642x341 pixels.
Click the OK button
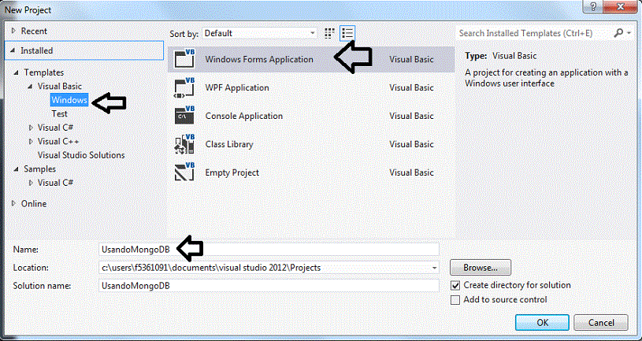pyautogui.click(x=542, y=323)
